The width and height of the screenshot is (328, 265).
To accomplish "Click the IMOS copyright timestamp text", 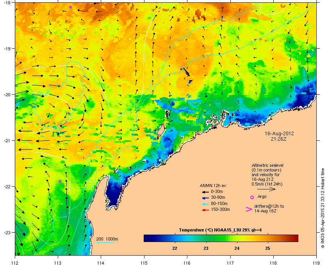I will [323, 208].
